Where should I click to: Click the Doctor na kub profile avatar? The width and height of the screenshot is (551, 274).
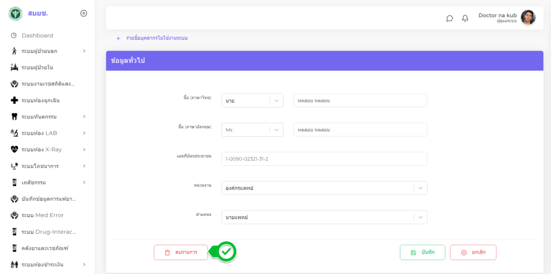coord(528,18)
